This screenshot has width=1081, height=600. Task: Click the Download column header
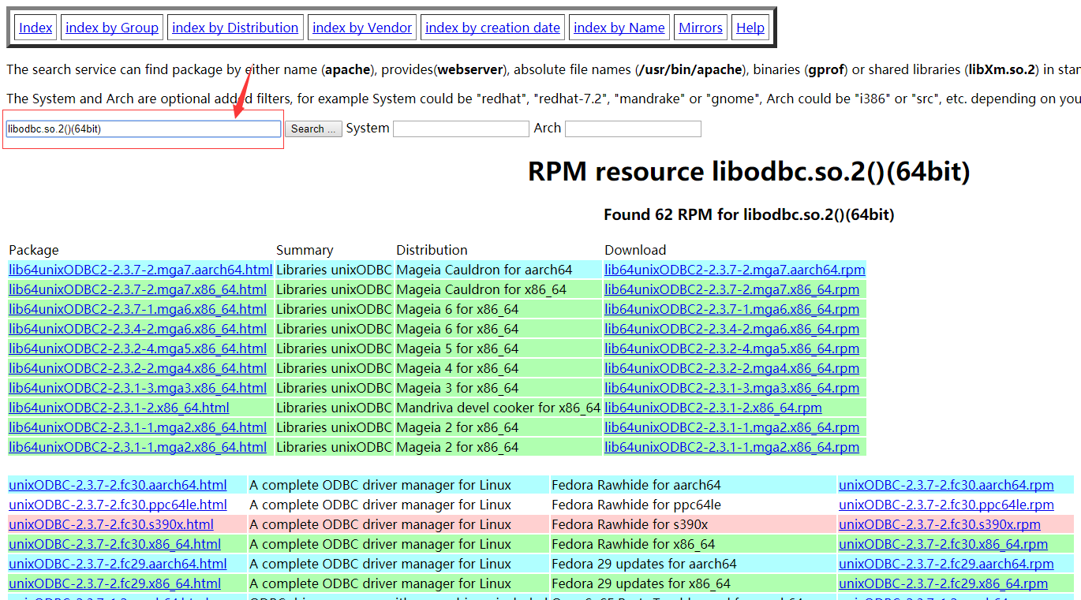(635, 250)
